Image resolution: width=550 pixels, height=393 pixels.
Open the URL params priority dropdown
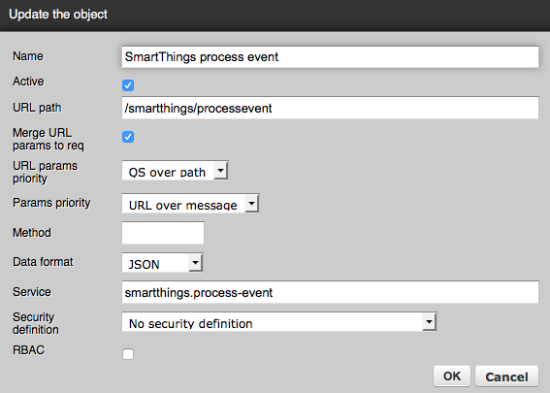point(175,171)
